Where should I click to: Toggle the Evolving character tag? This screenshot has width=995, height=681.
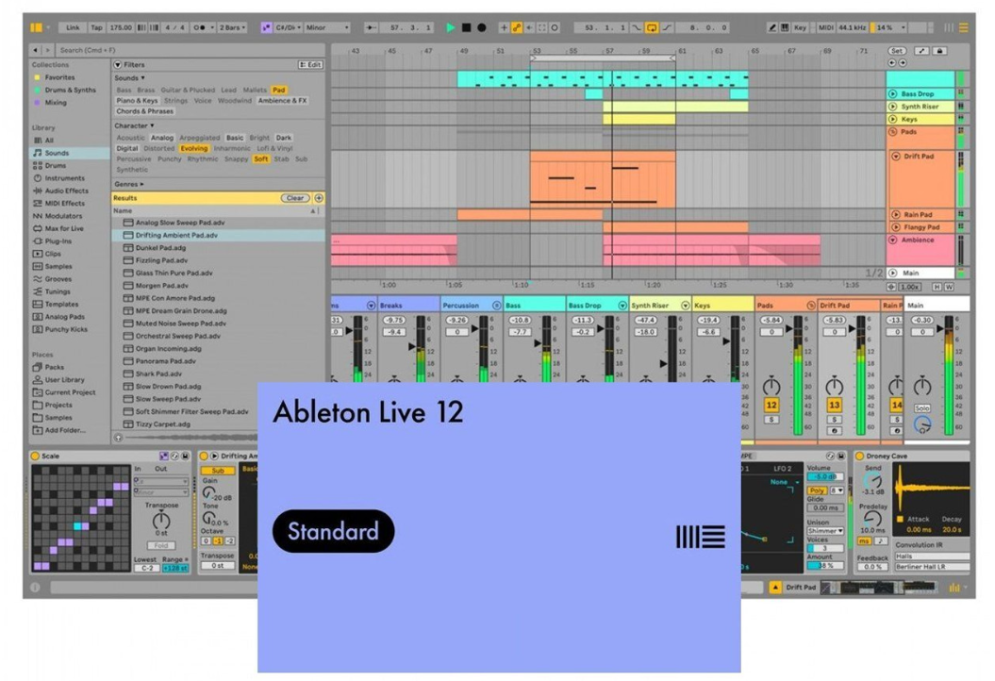click(193, 148)
